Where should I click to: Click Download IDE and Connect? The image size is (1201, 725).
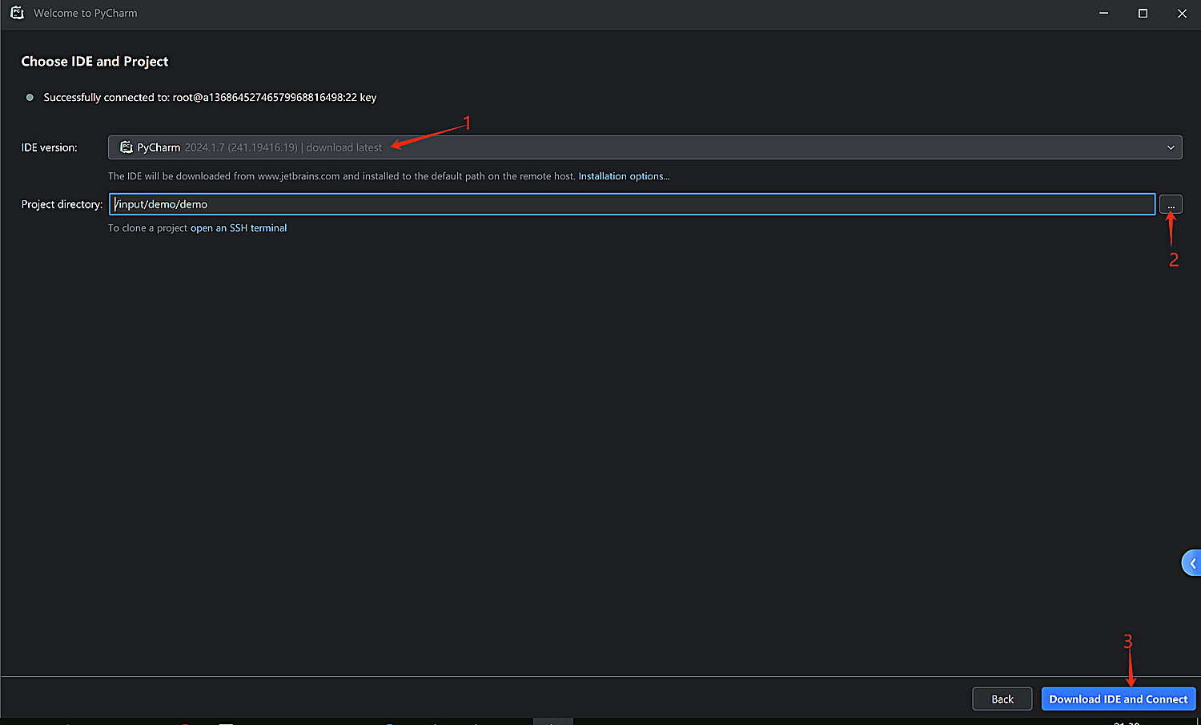pyautogui.click(x=1119, y=699)
